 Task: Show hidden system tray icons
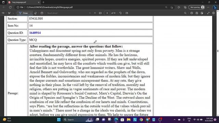[x=175, y=120]
